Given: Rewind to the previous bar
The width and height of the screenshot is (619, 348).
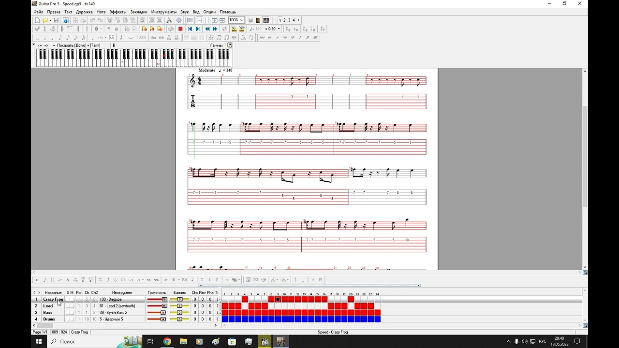Looking at the screenshot, I should coord(207,29).
